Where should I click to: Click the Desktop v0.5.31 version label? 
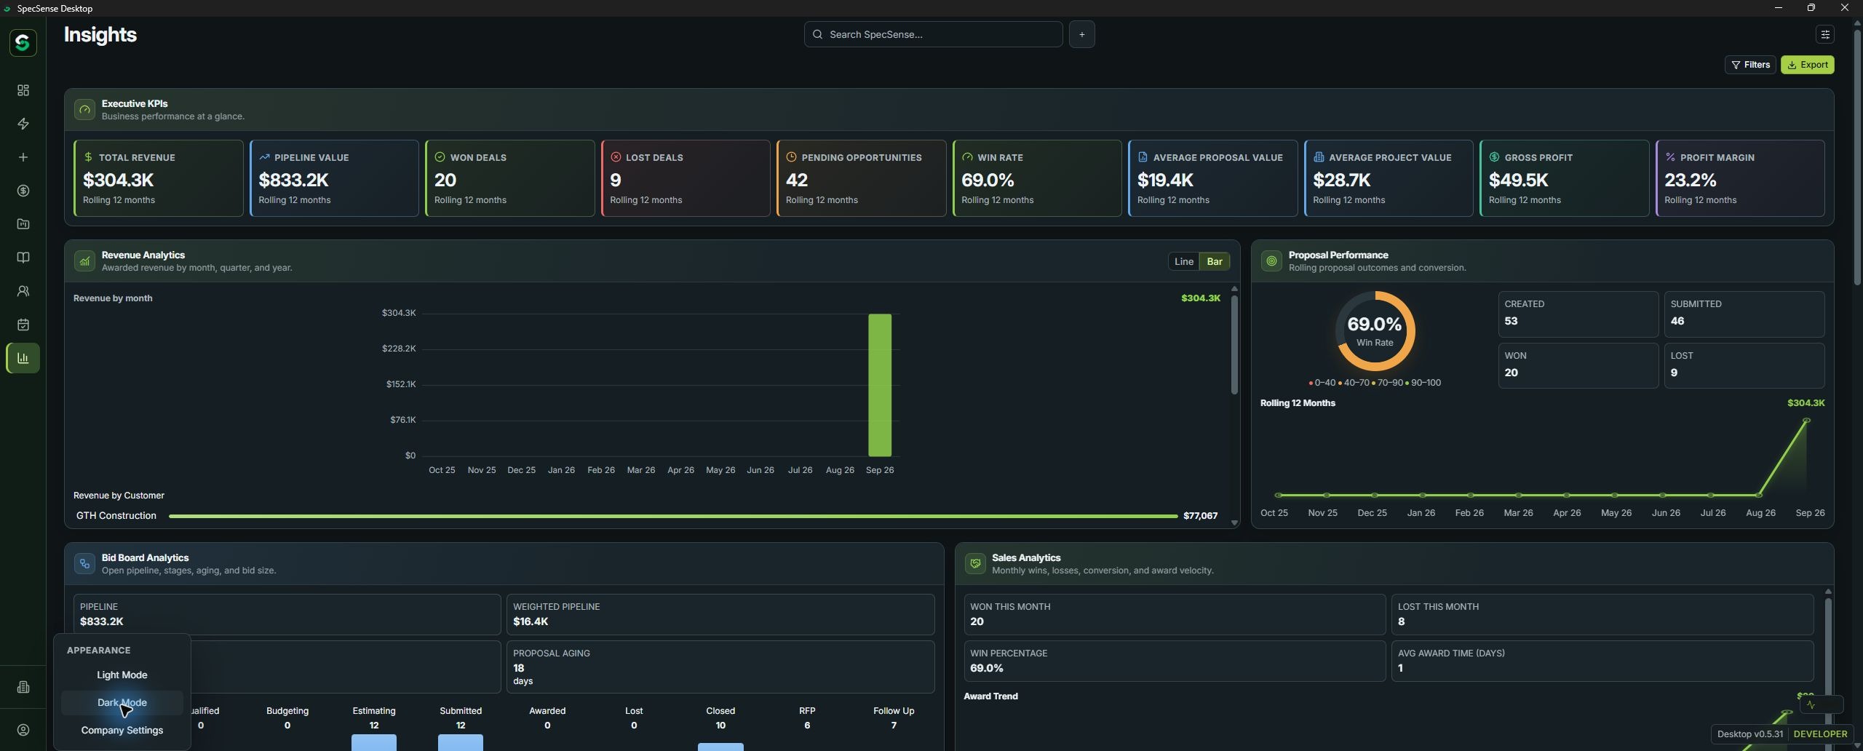(1750, 734)
